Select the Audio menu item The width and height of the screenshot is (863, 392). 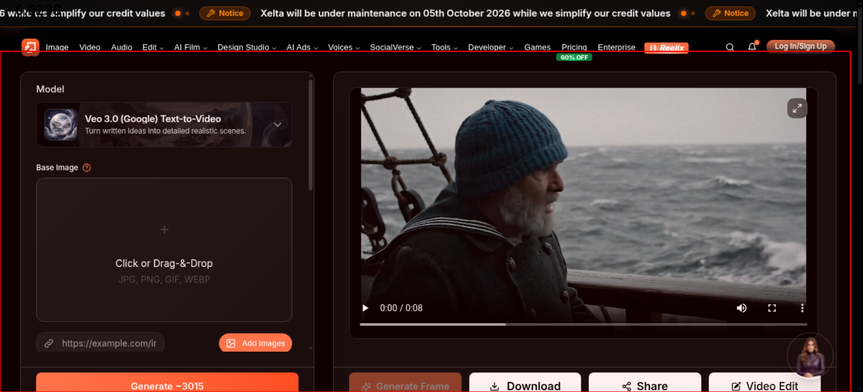point(122,47)
